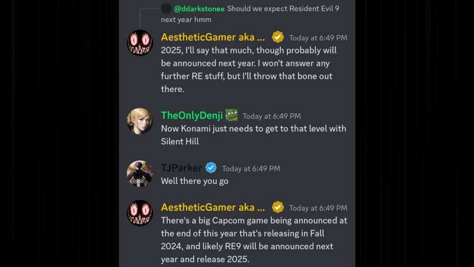Image resolution: width=474 pixels, height=267 pixels.
Task: Click the blue verified badge next to TJParker
Action: click(x=211, y=168)
